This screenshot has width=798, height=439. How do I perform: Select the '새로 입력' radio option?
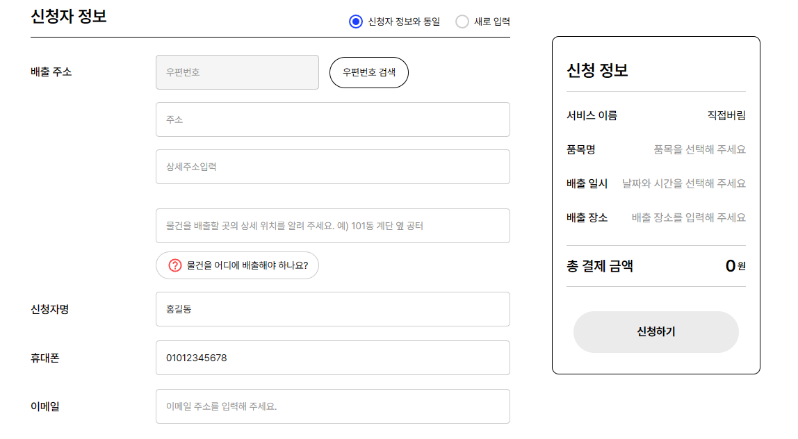tap(462, 21)
